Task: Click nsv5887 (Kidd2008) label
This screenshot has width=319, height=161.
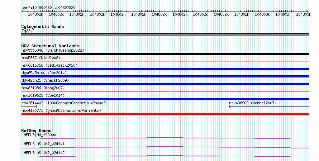Action: (x=41, y=58)
